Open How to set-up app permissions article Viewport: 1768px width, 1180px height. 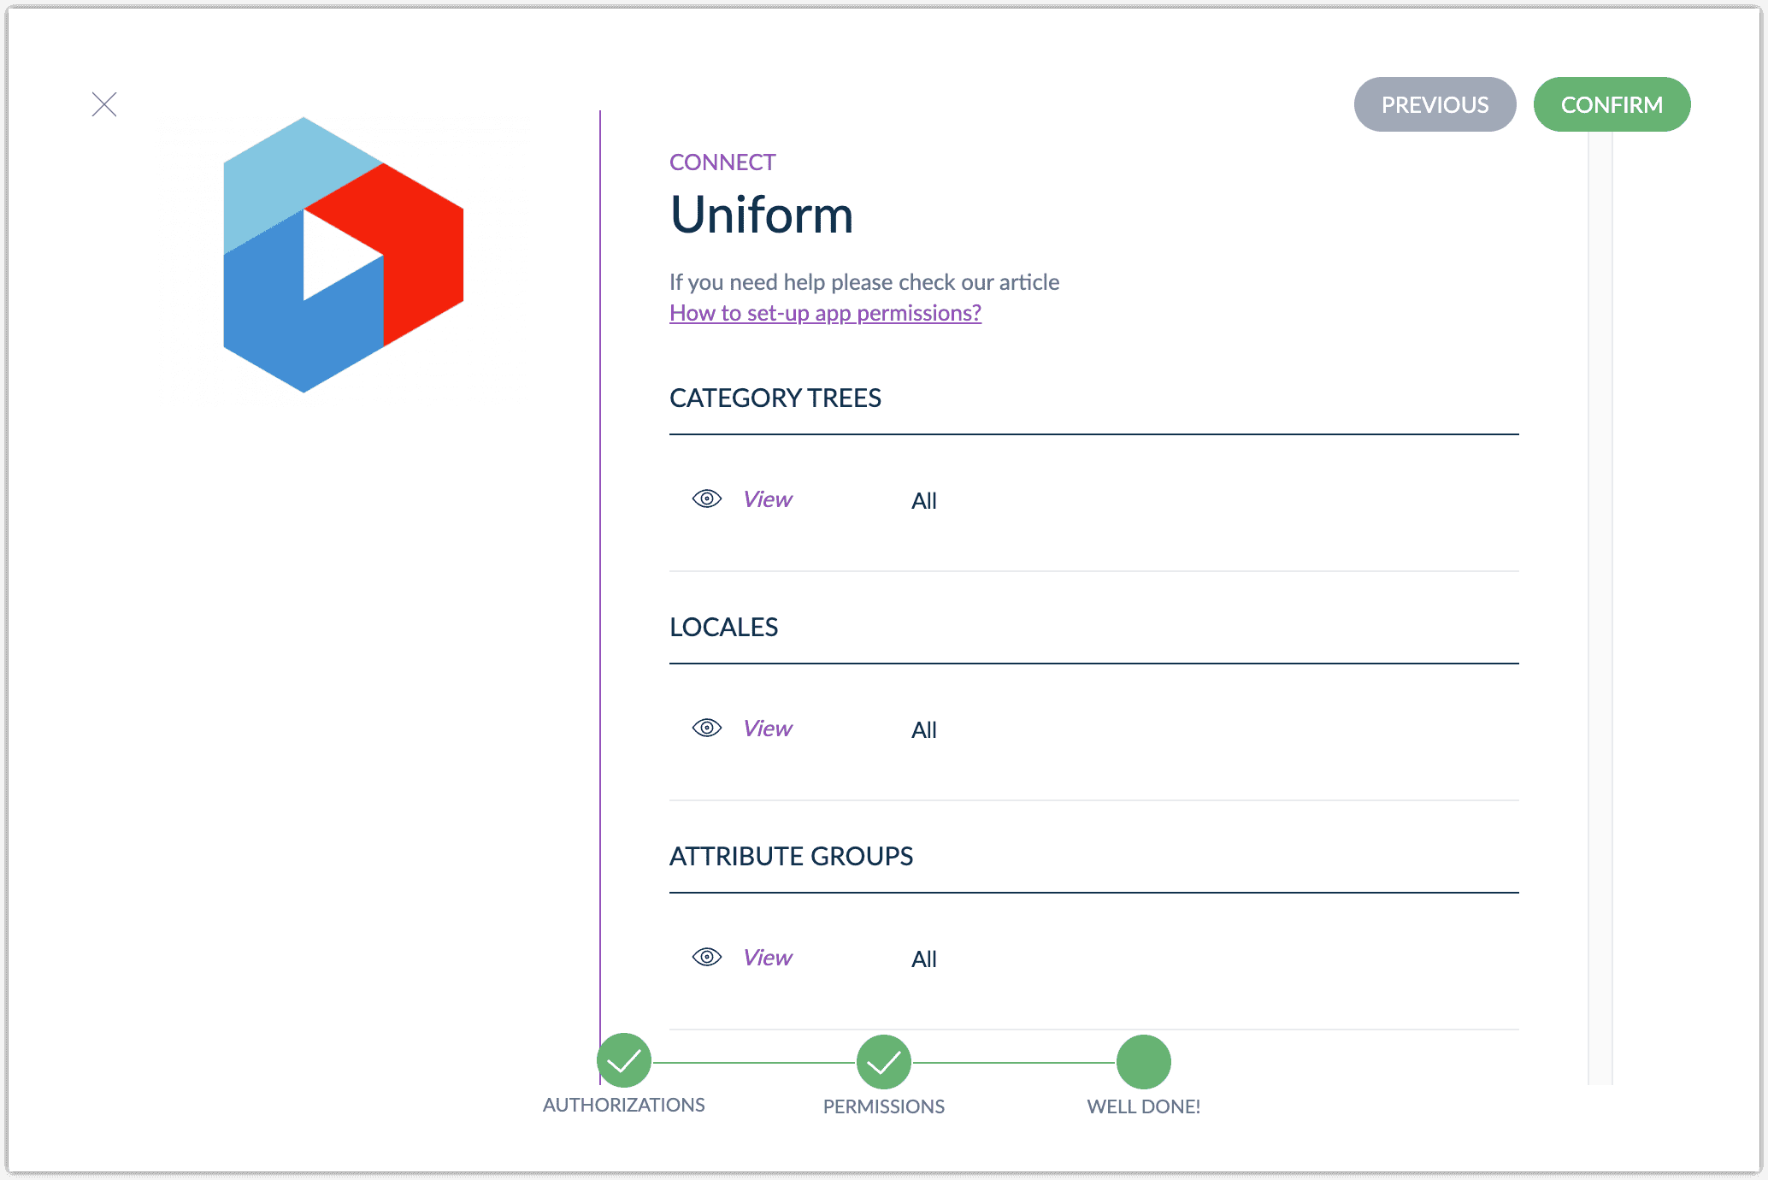pos(824,312)
